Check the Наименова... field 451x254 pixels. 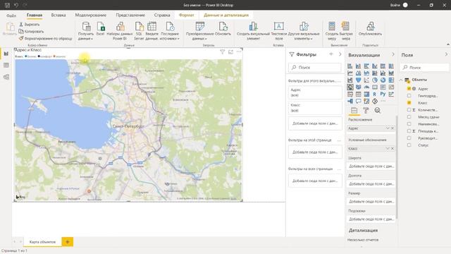(409, 124)
